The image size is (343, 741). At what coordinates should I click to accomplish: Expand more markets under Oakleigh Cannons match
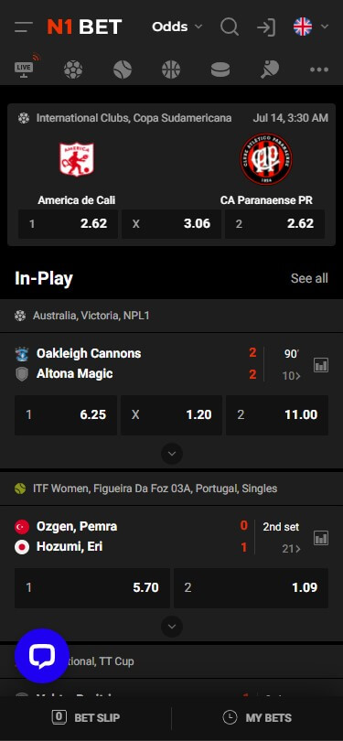pos(172,454)
